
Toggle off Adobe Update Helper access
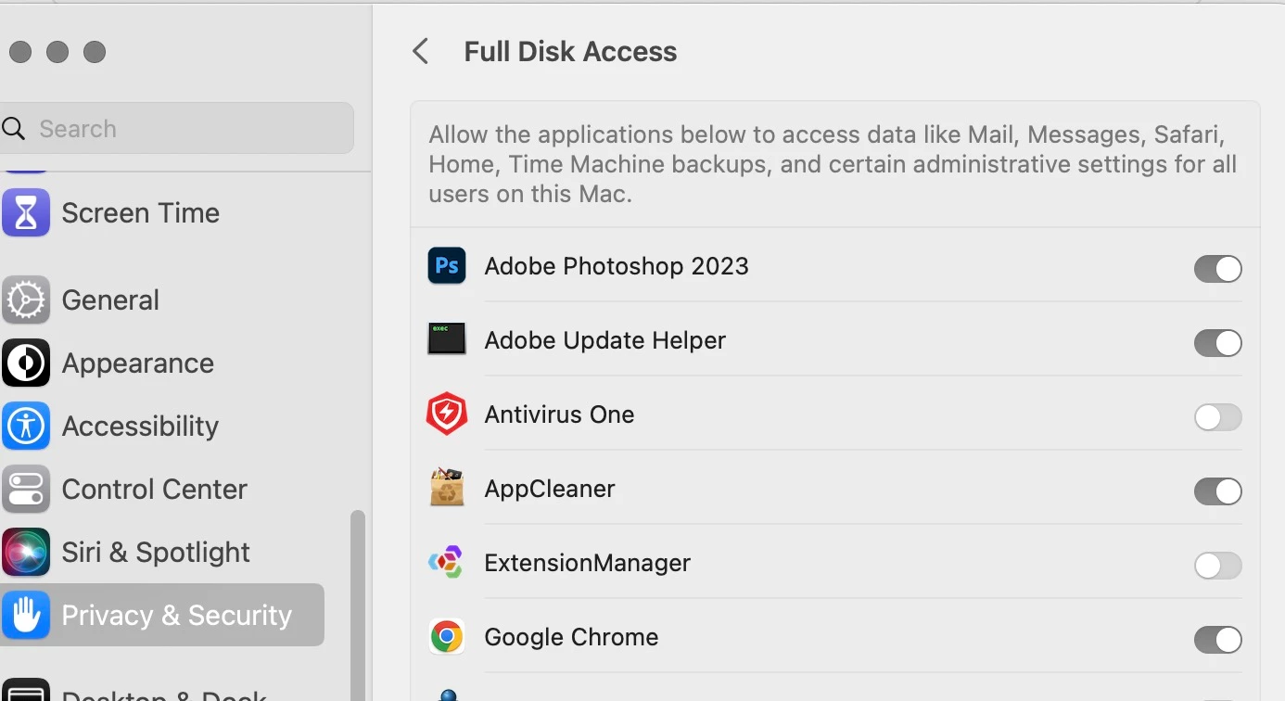1217,343
